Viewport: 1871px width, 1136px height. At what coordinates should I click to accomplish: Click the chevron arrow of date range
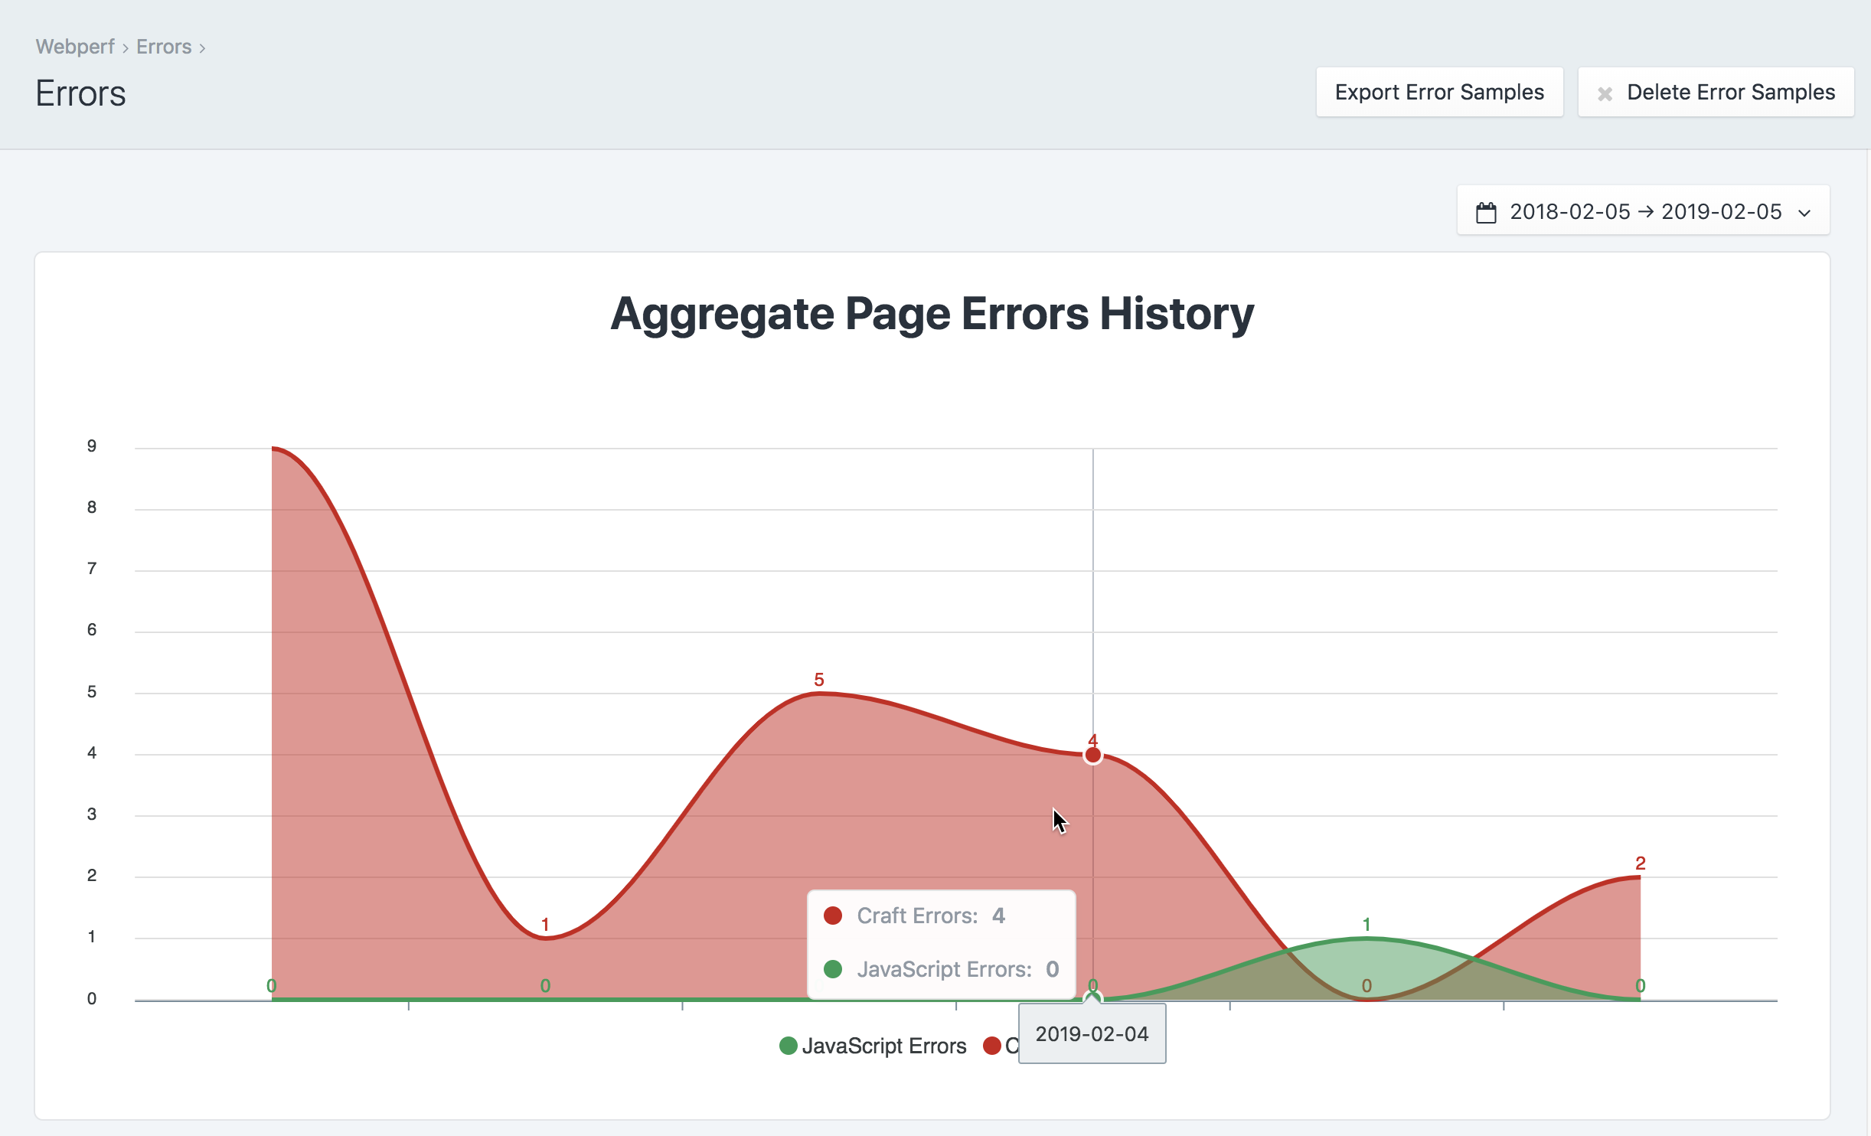(1804, 213)
